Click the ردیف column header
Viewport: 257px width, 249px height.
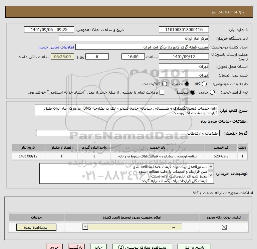tap(242, 147)
